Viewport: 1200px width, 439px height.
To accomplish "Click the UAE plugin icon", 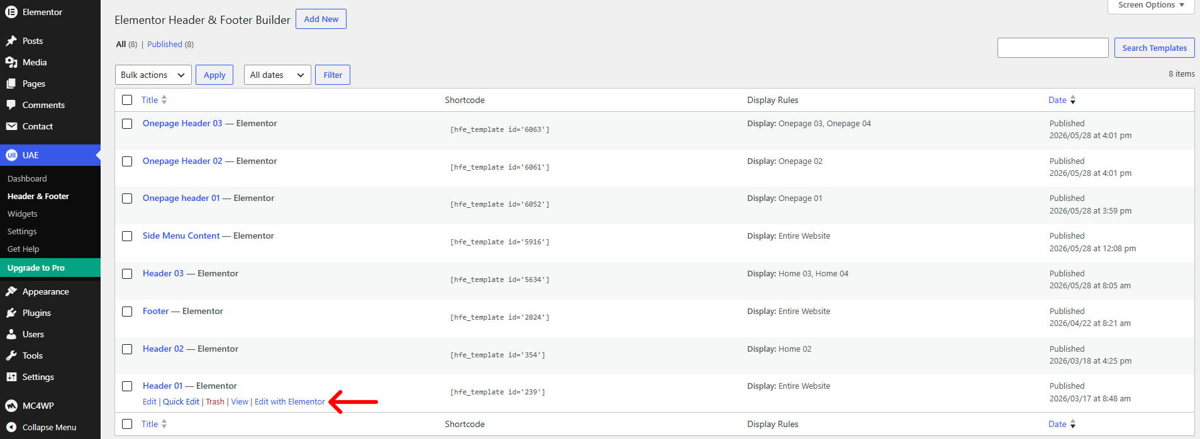I will pos(11,155).
